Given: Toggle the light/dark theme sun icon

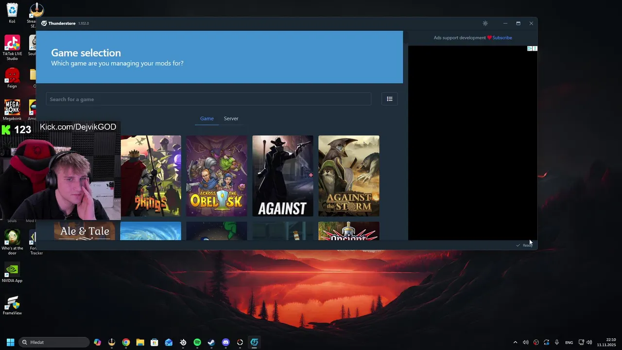Looking at the screenshot, I should (x=485, y=23).
